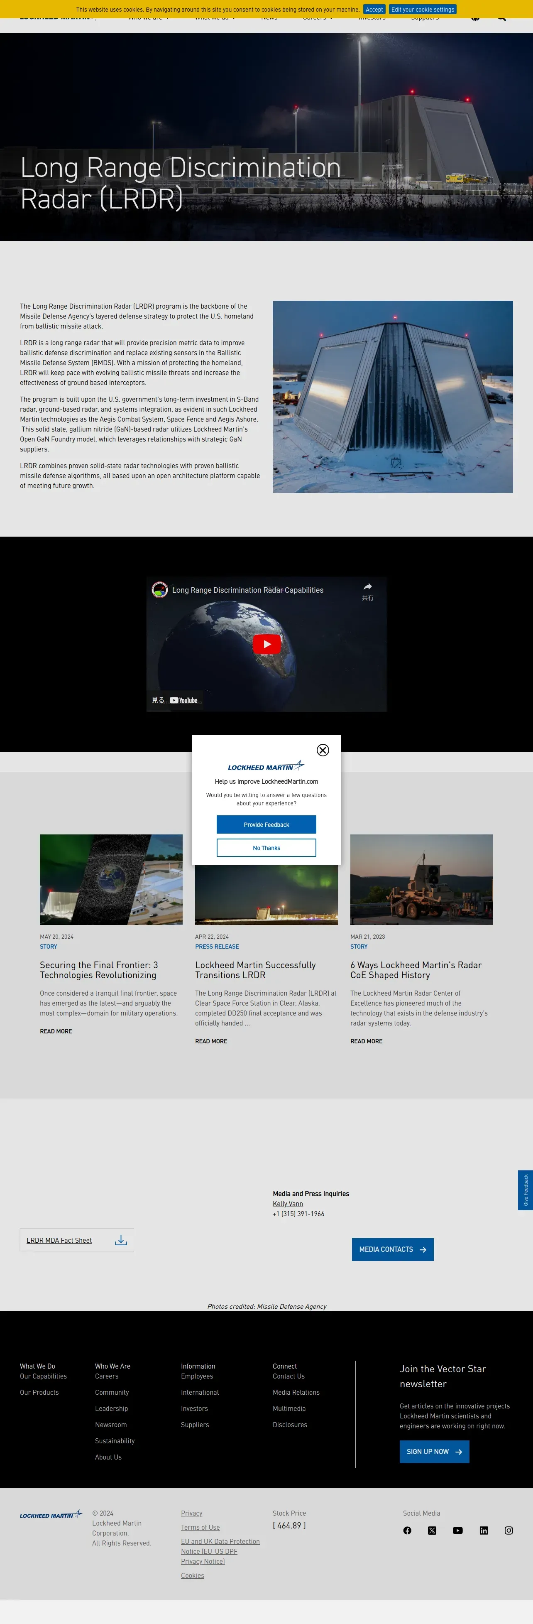The width and height of the screenshot is (533, 1624).
Task: Sign up for the Vector Star newsletter
Action: (434, 1451)
